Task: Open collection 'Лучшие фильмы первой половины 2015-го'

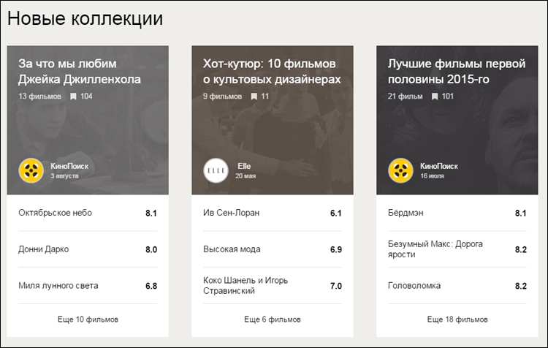Action: [457, 72]
